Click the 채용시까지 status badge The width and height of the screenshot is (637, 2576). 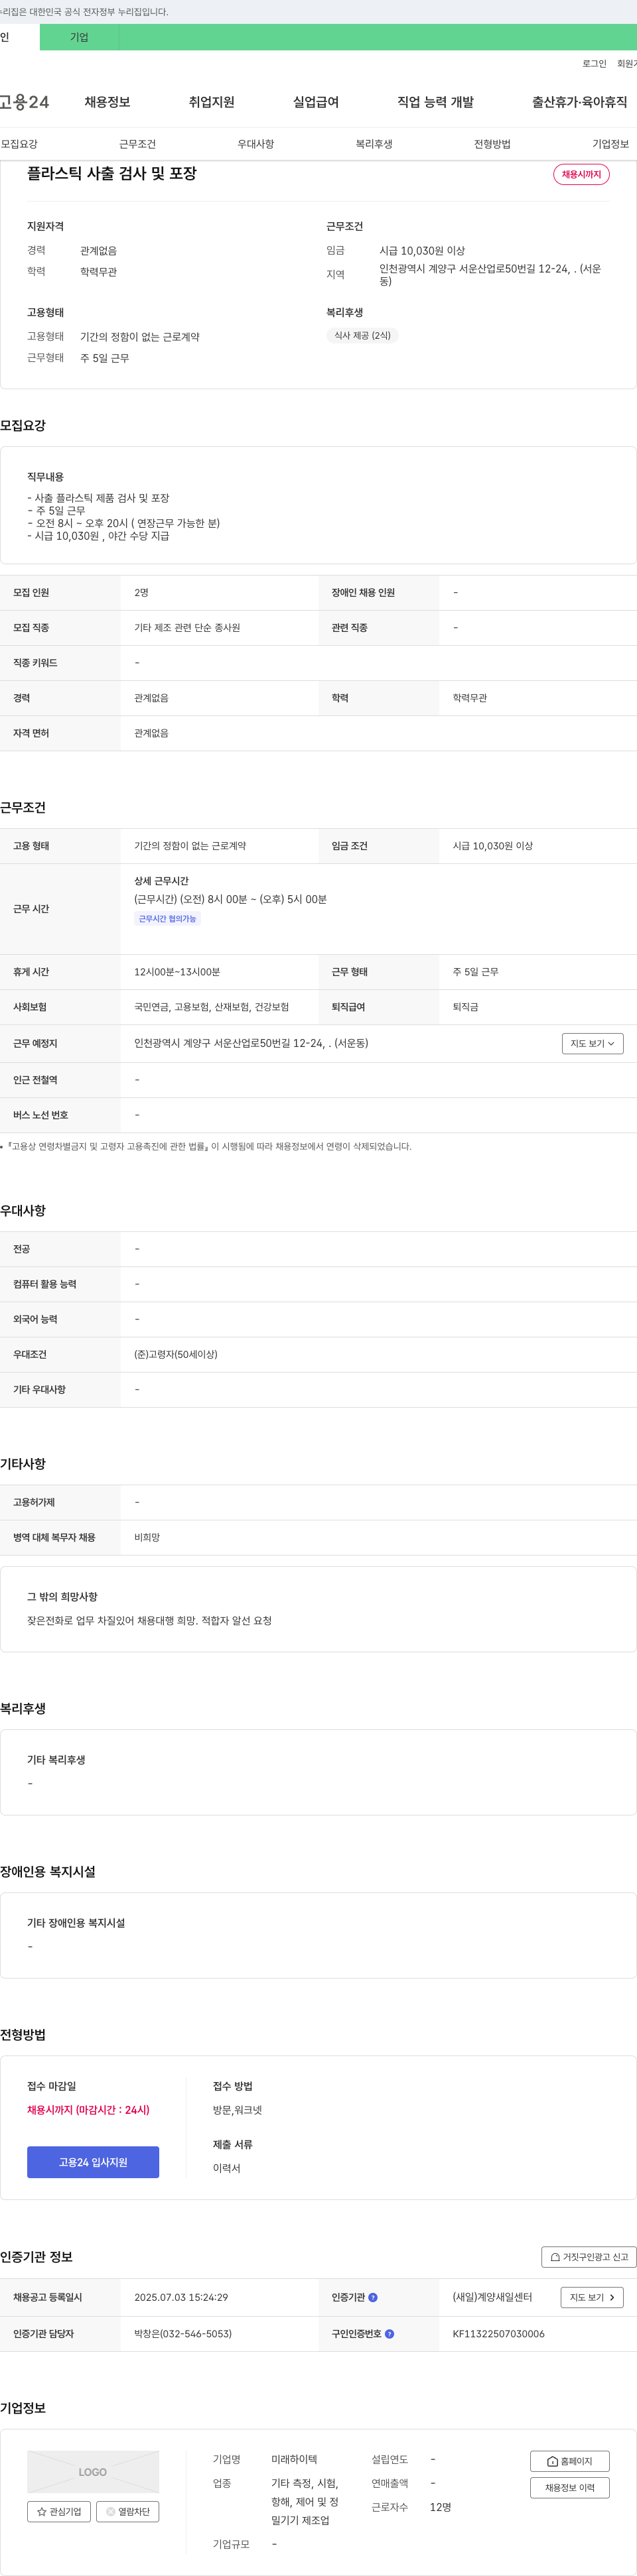[581, 174]
